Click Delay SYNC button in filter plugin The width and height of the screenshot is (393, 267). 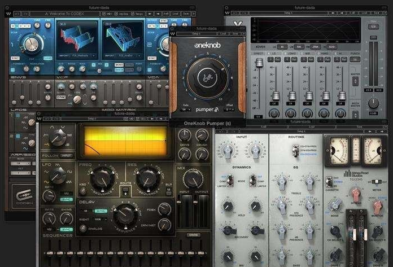tap(101, 211)
